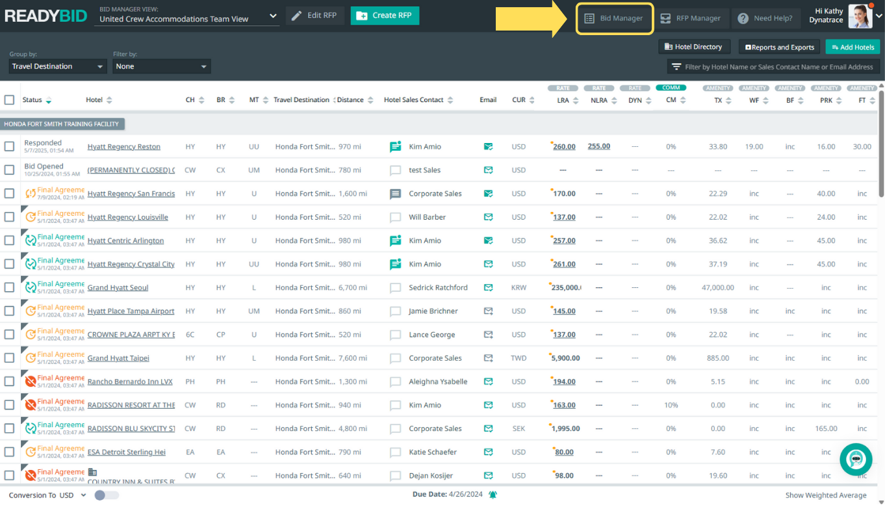885x507 pixels.
Task: Check the ESA Detroit Sterling checkbox
Action: [x=9, y=452]
